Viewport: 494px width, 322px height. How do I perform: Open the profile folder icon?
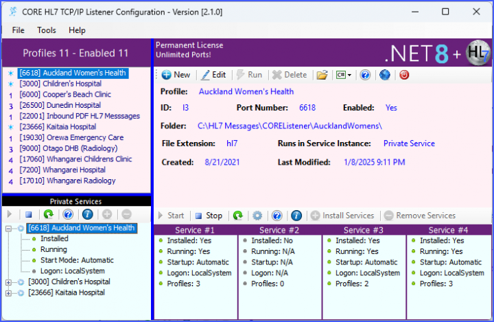321,75
